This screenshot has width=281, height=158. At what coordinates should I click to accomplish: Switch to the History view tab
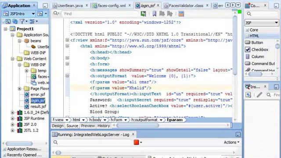coord(104,126)
